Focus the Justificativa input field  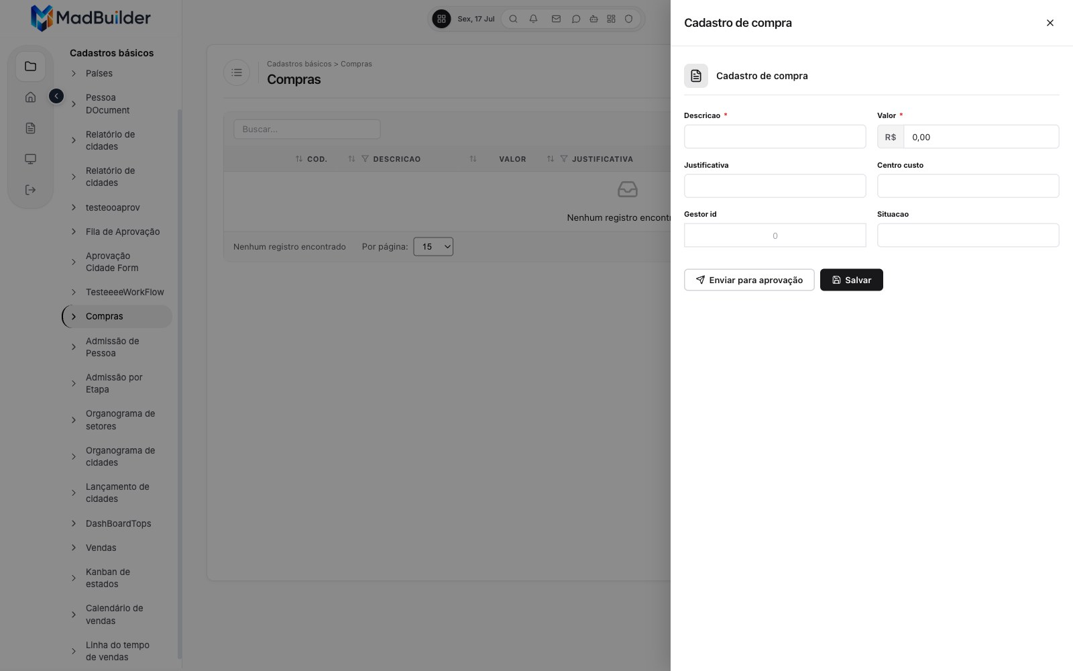[x=775, y=186]
